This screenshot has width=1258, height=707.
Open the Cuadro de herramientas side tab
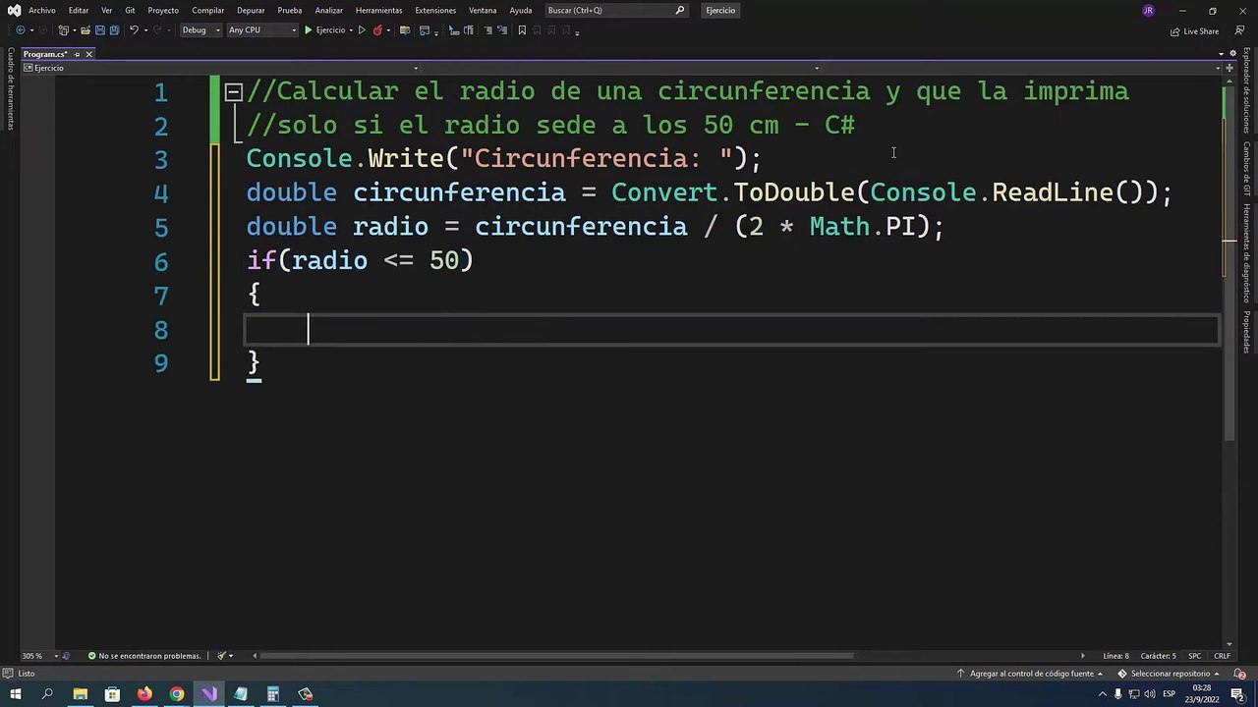click(x=11, y=88)
